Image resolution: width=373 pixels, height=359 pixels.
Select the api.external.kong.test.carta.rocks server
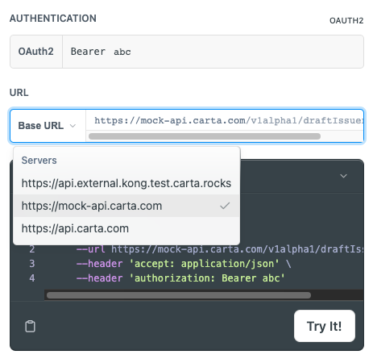pos(126,183)
